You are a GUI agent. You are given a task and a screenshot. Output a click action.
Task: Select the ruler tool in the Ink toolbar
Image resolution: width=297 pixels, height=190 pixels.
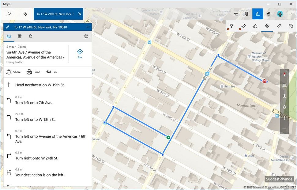(x=279, y=26)
